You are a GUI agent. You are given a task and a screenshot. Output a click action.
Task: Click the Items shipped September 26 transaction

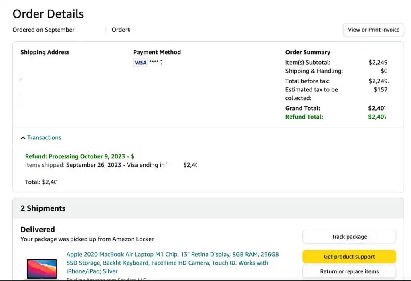[x=111, y=165]
